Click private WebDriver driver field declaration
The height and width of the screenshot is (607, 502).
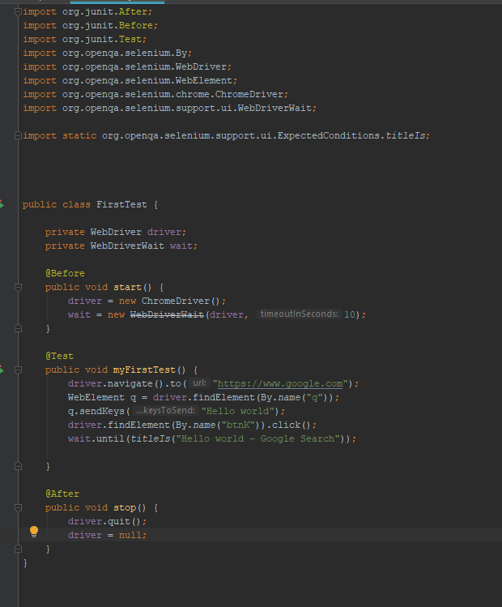pos(116,233)
